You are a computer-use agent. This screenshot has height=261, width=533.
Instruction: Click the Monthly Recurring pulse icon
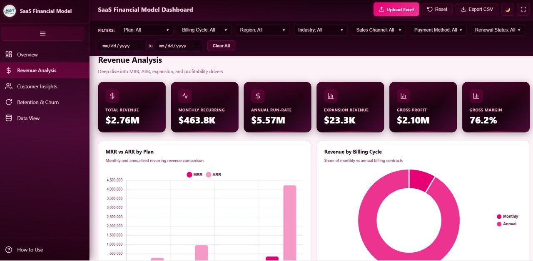tap(185, 96)
